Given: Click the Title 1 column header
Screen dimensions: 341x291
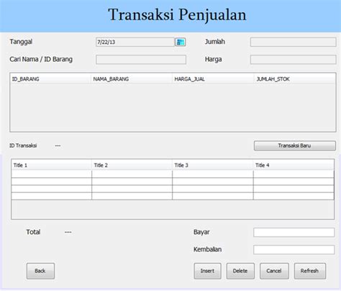Looking at the screenshot, I should coord(52,165).
